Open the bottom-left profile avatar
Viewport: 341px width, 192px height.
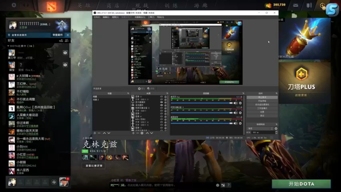(x=12, y=182)
